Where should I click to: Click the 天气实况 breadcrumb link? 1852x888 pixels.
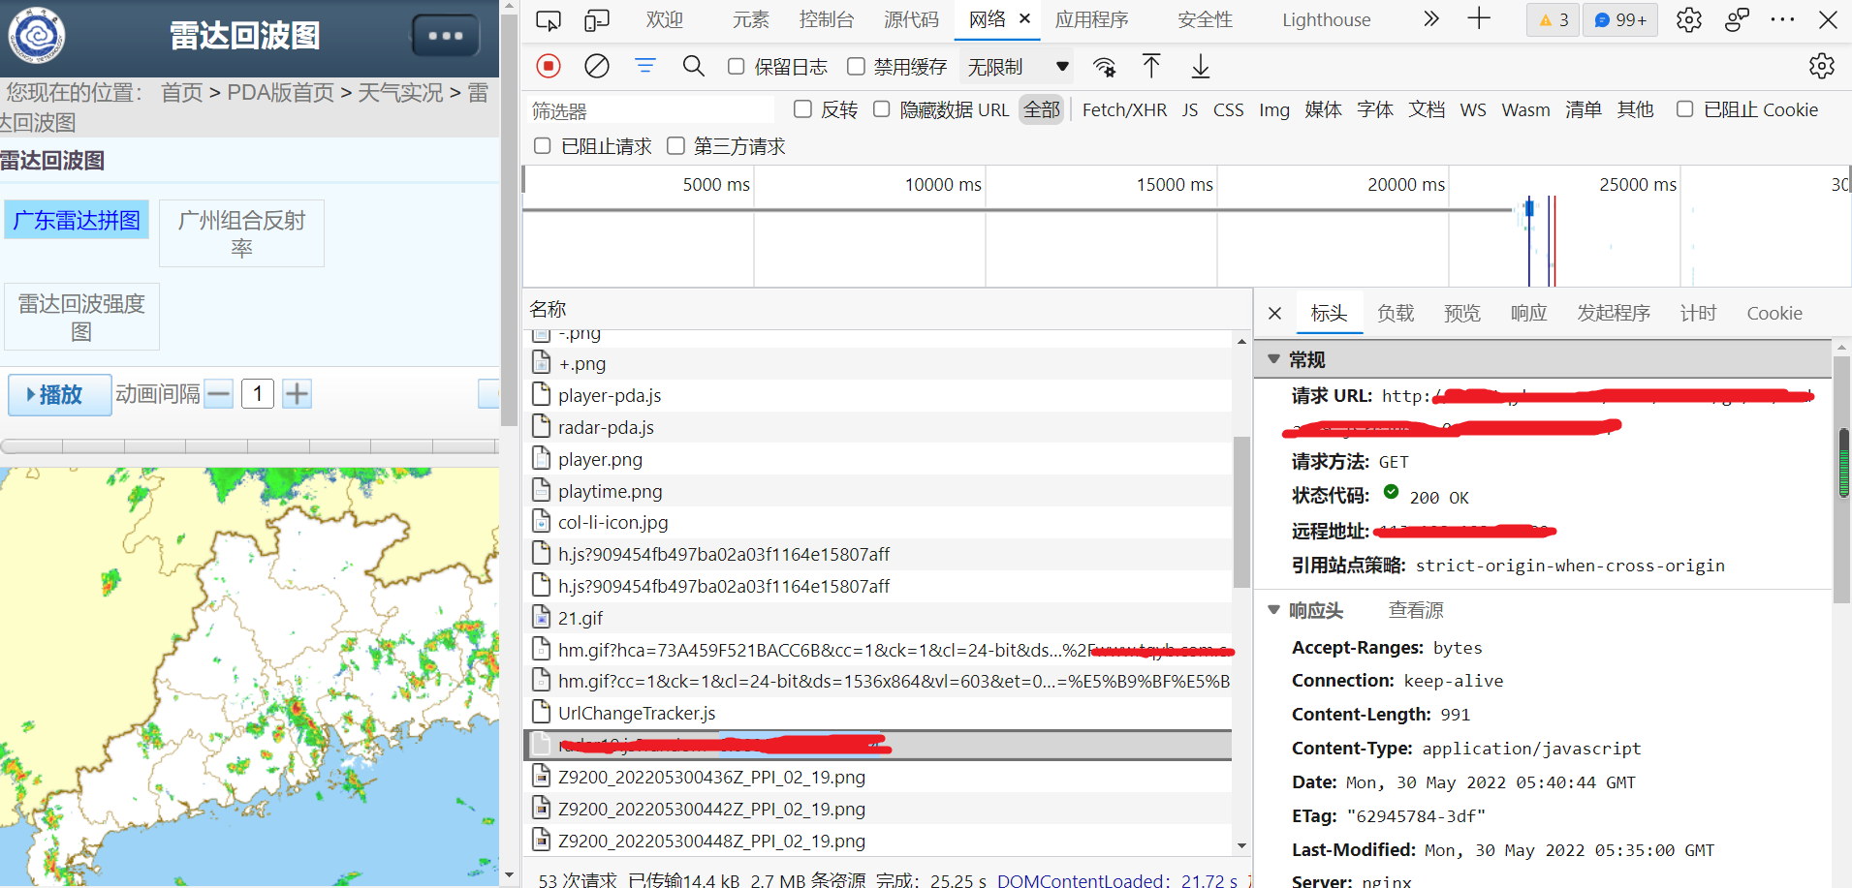pyautogui.click(x=400, y=92)
